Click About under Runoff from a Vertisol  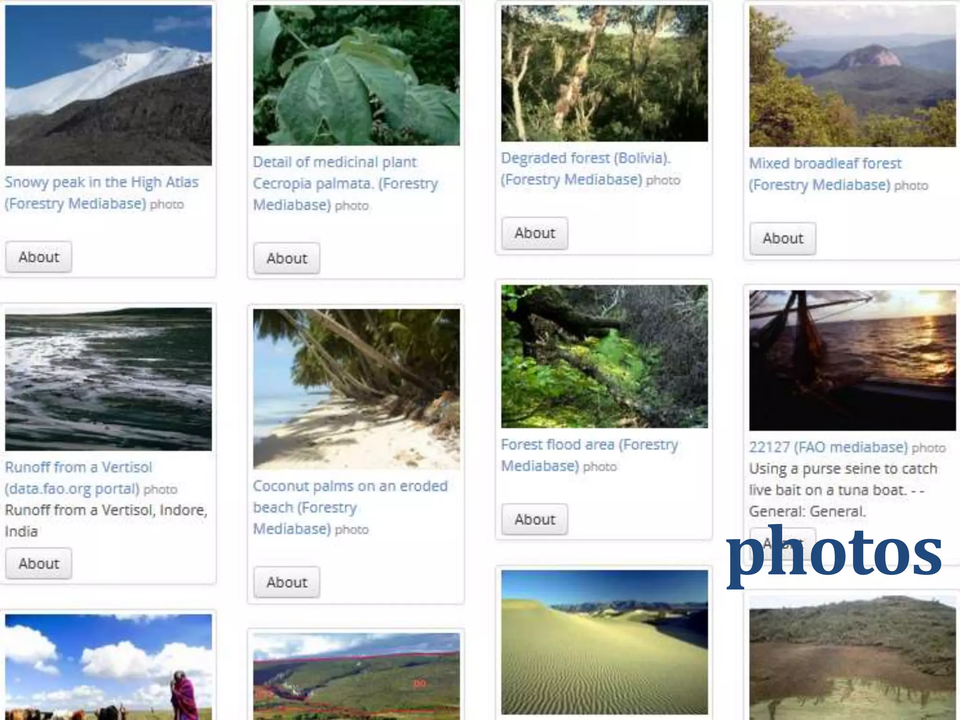tap(39, 563)
